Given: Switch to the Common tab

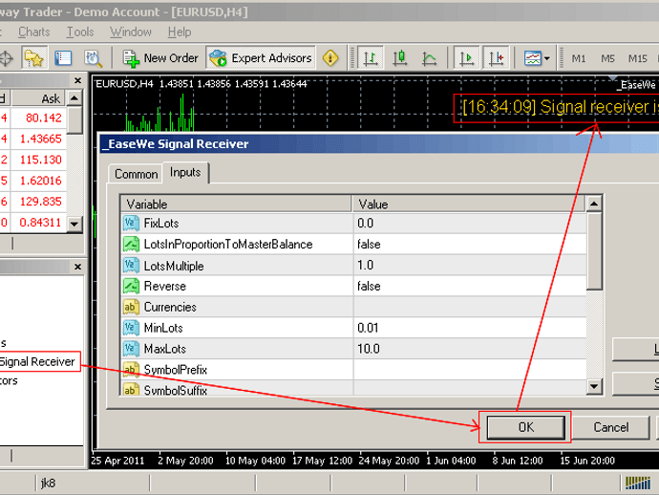Looking at the screenshot, I should click(x=136, y=174).
